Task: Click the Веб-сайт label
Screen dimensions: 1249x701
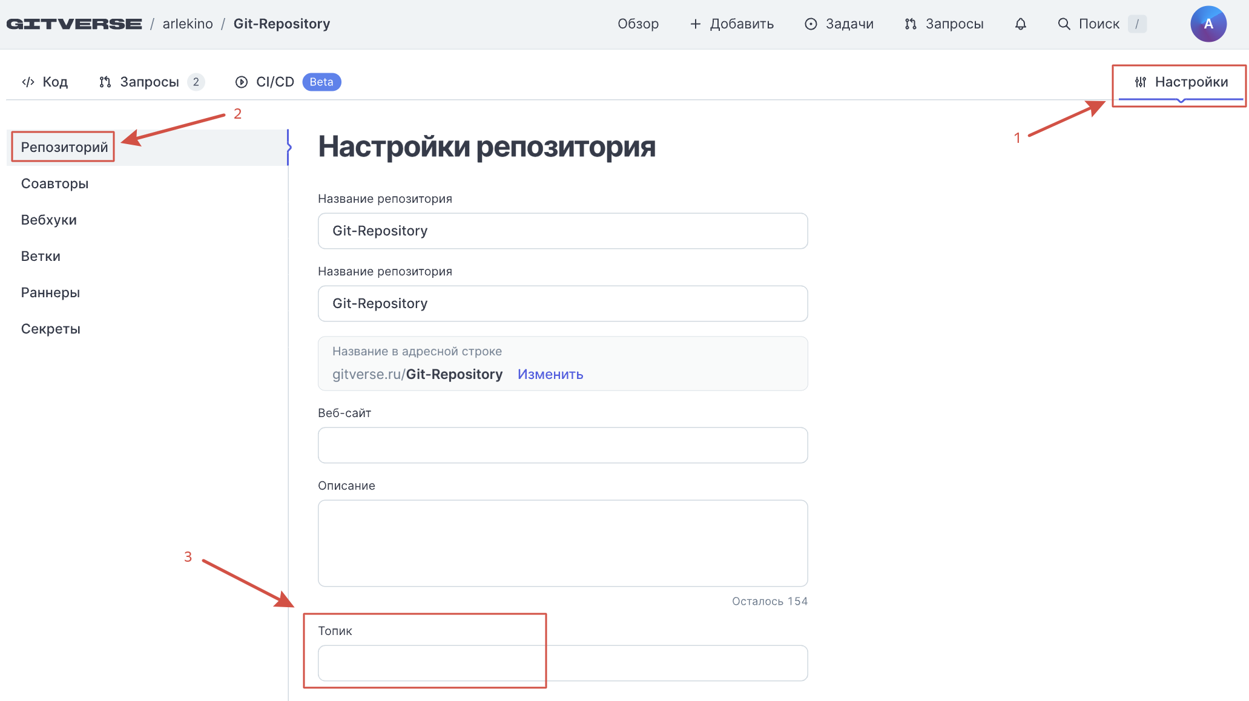Action: [x=344, y=413]
